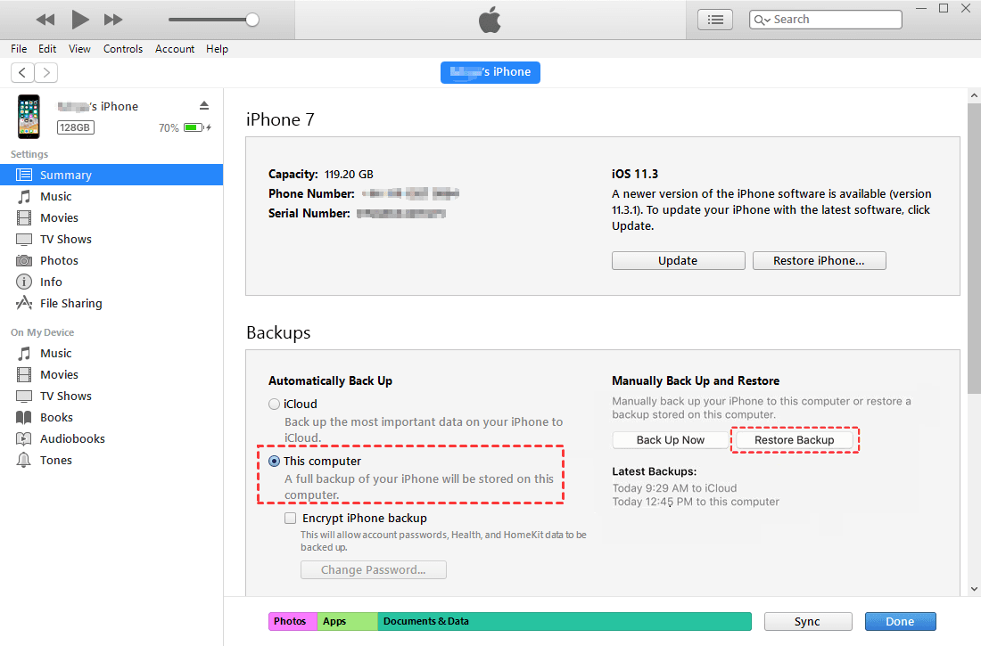Go back with the left arrow button
This screenshot has height=646, width=981.
click(x=22, y=73)
